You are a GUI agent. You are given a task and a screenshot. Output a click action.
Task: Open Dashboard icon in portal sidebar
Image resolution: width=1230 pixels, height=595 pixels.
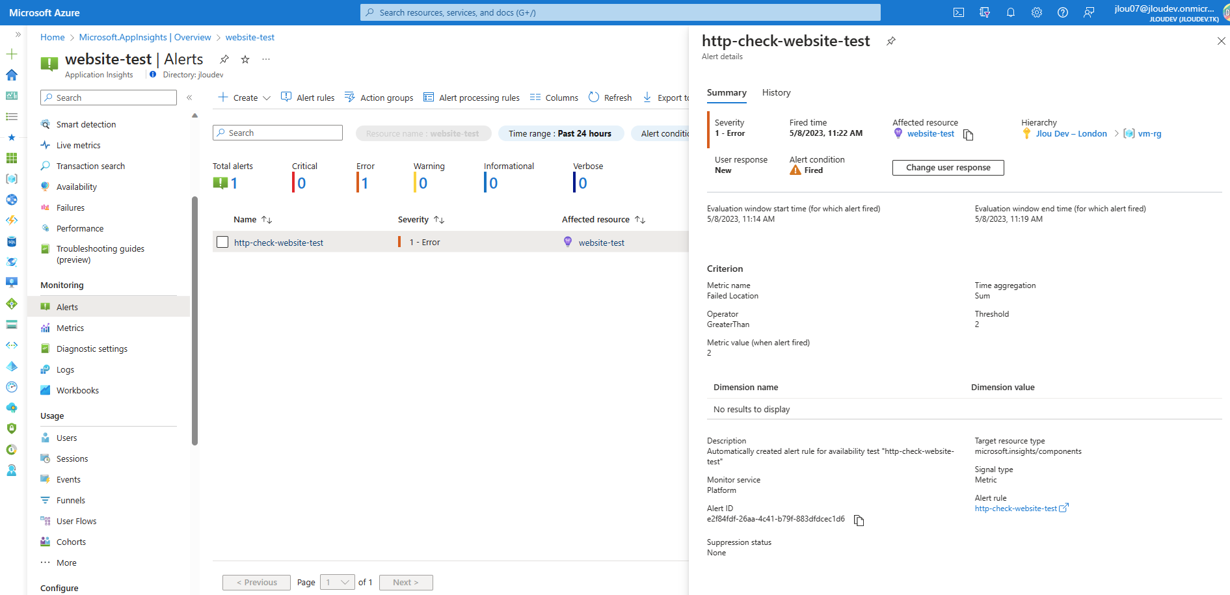click(12, 96)
